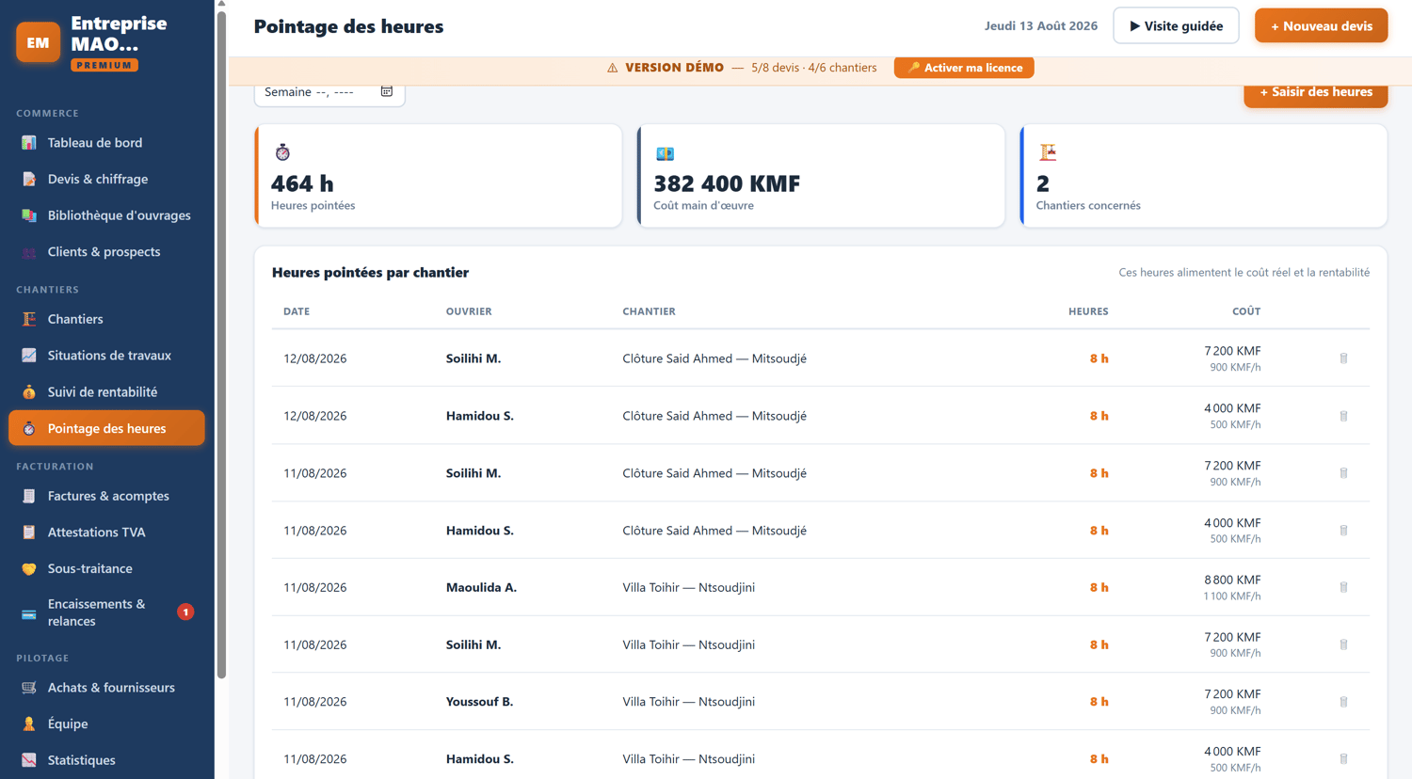This screenshot has width=1412, height=779.
Task: Click the 8 800 KMF cost cell
Action: (1232, 580)
